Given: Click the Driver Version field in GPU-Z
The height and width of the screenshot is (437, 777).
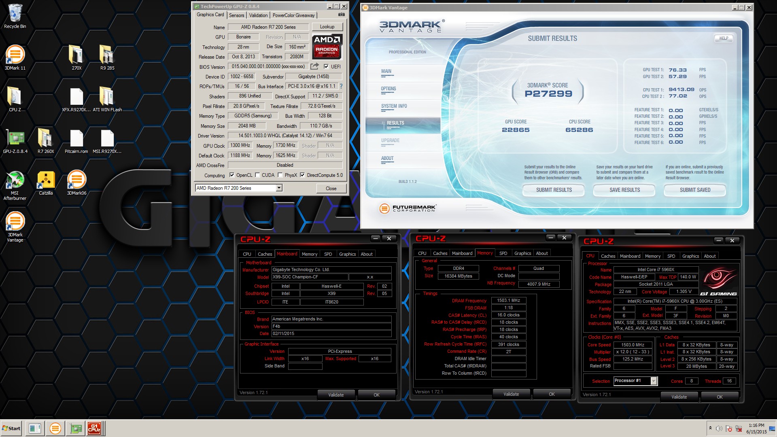Looking at the screenshot, I should click(285, 136).
